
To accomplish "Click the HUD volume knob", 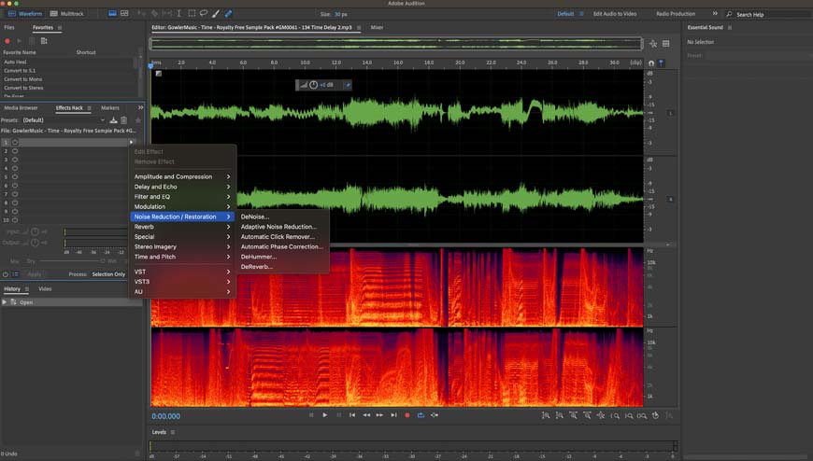I will (x=314, y=85).
